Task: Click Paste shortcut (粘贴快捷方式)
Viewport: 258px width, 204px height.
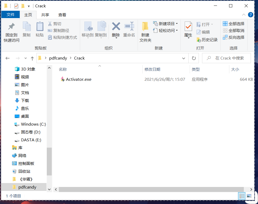Action: pyautogui.click(x=62, y=37)
